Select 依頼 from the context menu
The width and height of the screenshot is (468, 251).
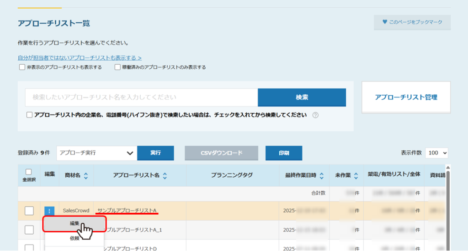click(74, 238)
